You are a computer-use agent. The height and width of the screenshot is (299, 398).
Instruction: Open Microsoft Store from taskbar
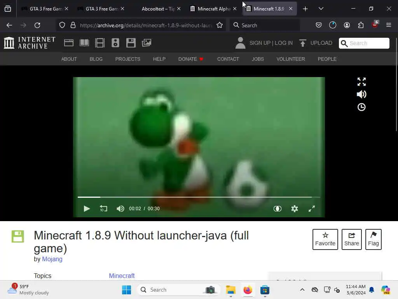click(265, 290)
